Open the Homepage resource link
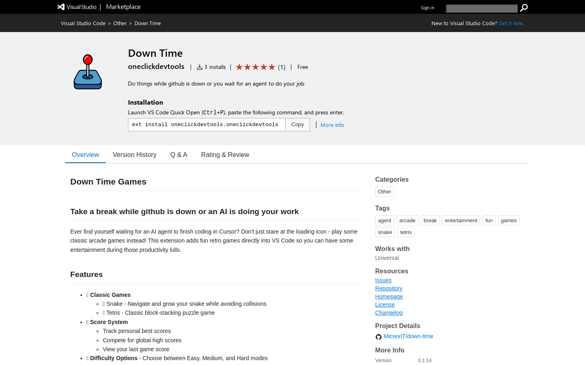 click(389, 296)
